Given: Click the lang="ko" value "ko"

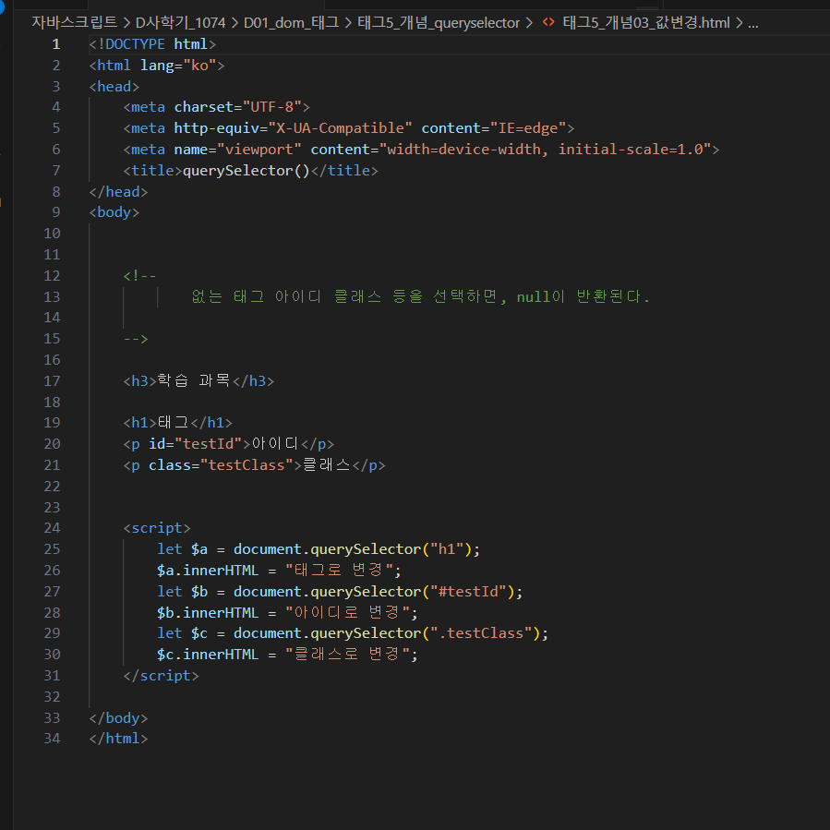Looking at the screenshot, I should point(199,66).
